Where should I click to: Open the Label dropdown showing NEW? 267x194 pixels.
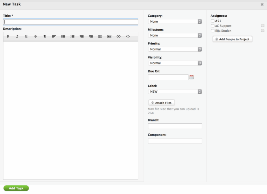click(x=175, y=92)
